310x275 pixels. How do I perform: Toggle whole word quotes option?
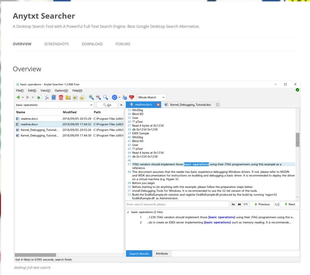click(239, 204)
